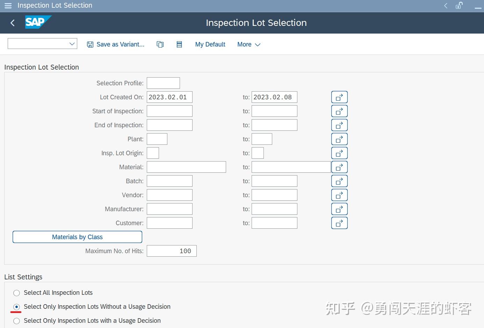
Task: Click the SAP logo
Action: (x=38, y=22)
